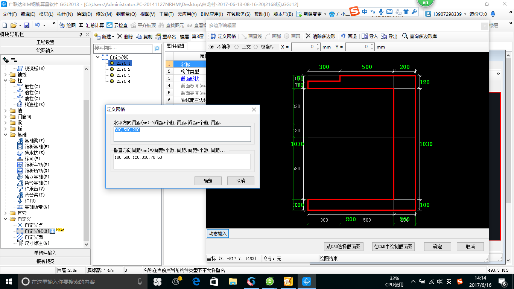This screenshot has width=514, height=289.
Task: Open 文件(F) menu
Action: pos(10,14)
